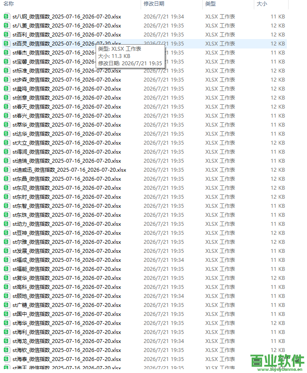Select the spreadsheet icon of st百利 file

(7, 34)
